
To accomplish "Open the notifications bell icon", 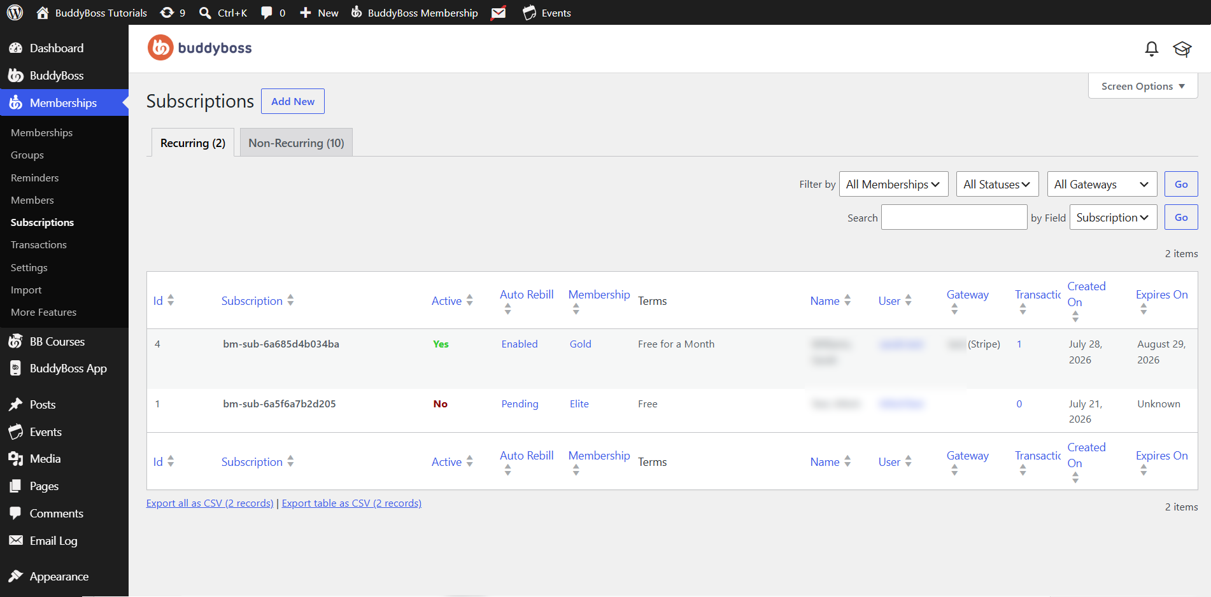I will coord(1151,49).
